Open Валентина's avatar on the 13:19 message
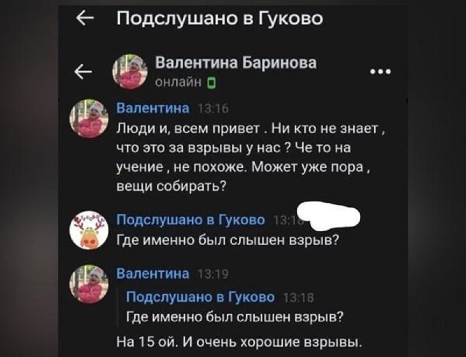The width and height of the screenshot is (466, 357). click(x=89, y=284)
